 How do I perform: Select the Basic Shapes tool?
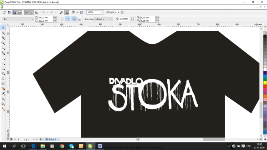point(3,73)
